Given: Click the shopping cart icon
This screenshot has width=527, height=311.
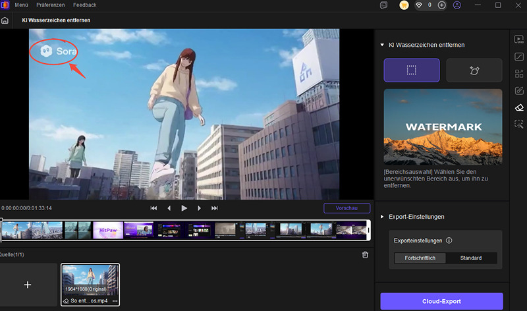Looking at the screenshot, I should click(403, 5).
